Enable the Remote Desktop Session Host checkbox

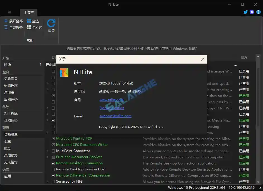click(53, 169)
